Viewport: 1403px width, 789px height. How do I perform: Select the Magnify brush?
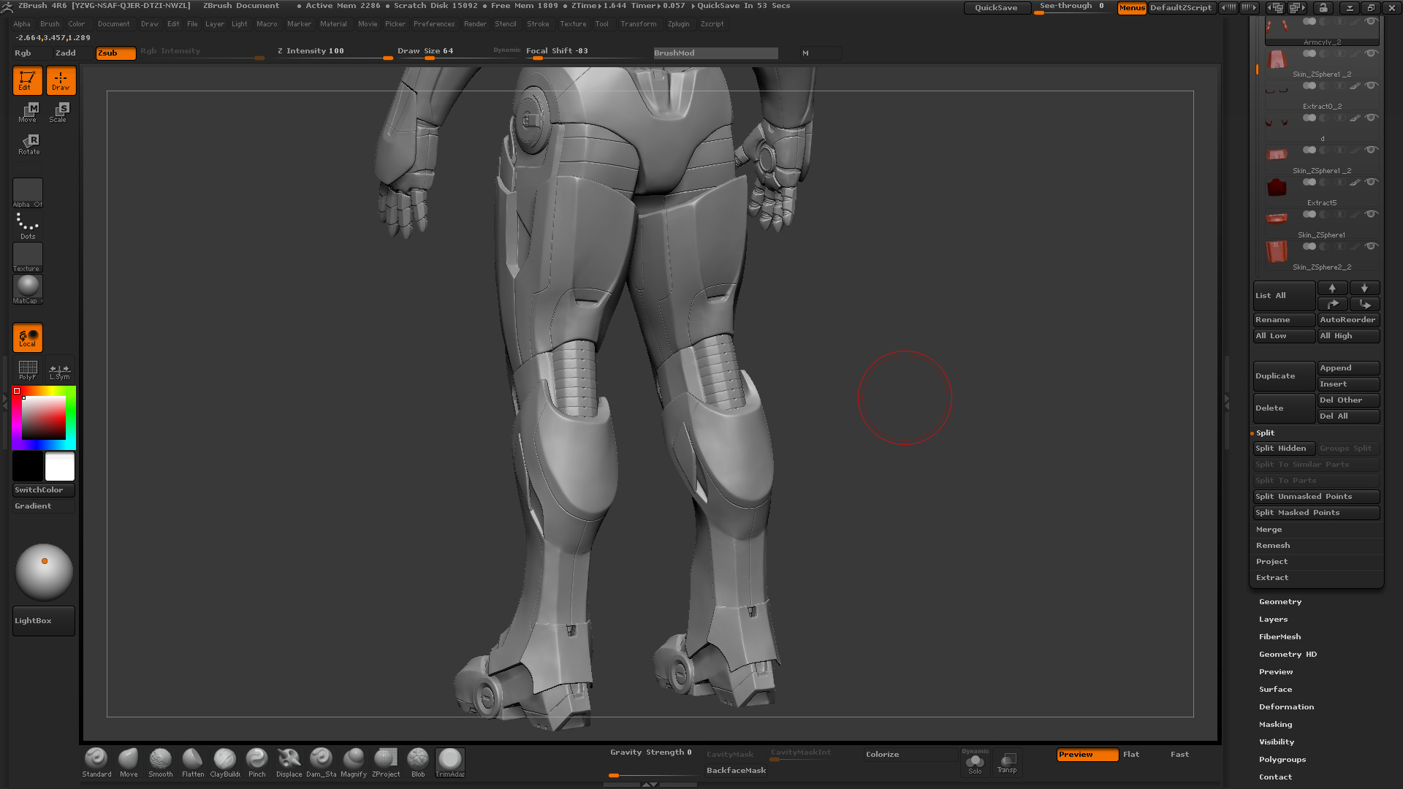coord(354,763)
